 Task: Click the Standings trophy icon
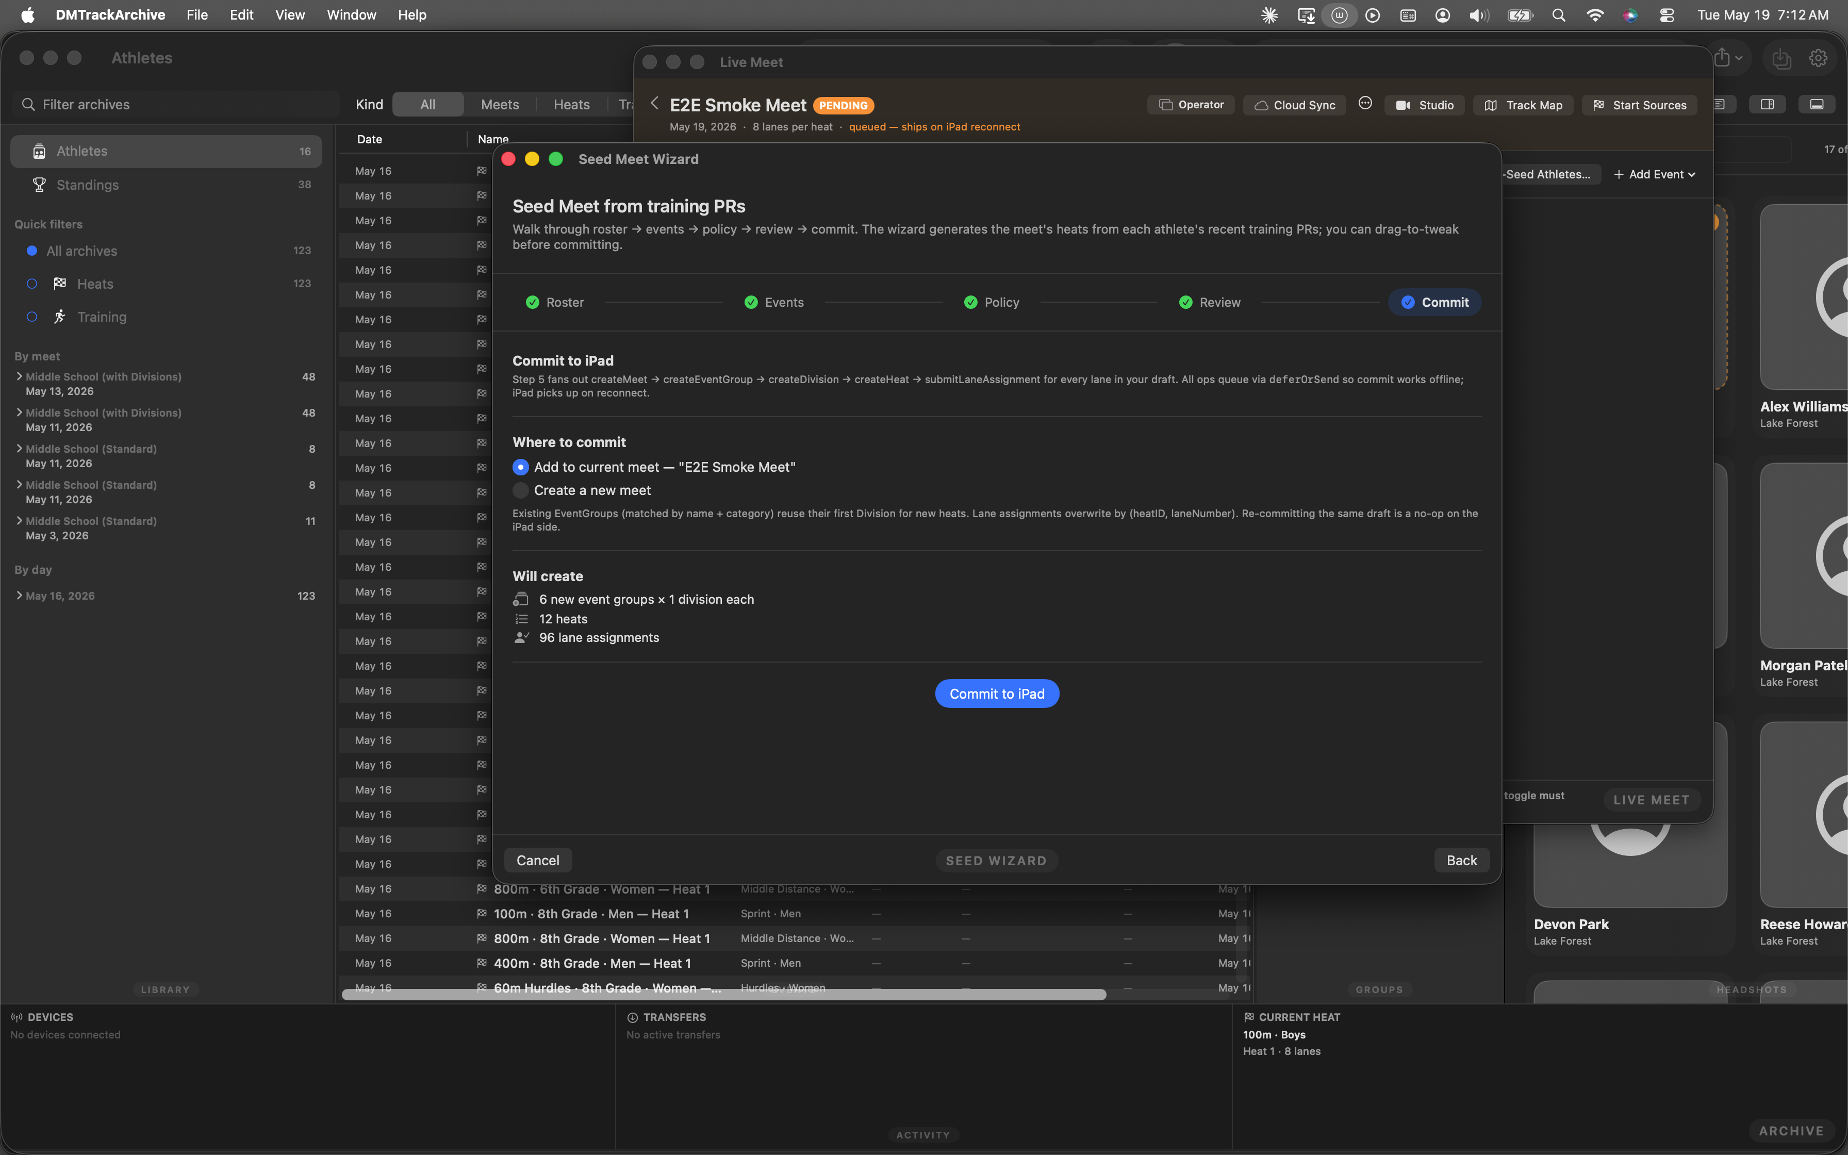click(39, 185)
